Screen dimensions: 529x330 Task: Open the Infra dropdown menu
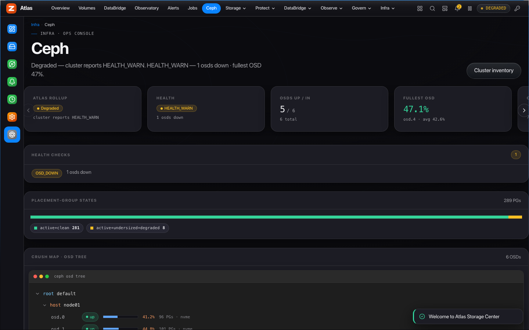388,8
